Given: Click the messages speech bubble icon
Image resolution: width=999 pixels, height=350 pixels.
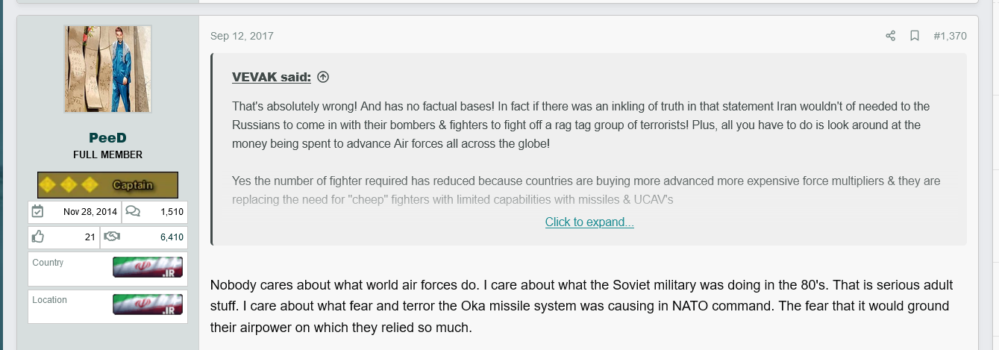Looking at the screenshot, I should (133, 212).
